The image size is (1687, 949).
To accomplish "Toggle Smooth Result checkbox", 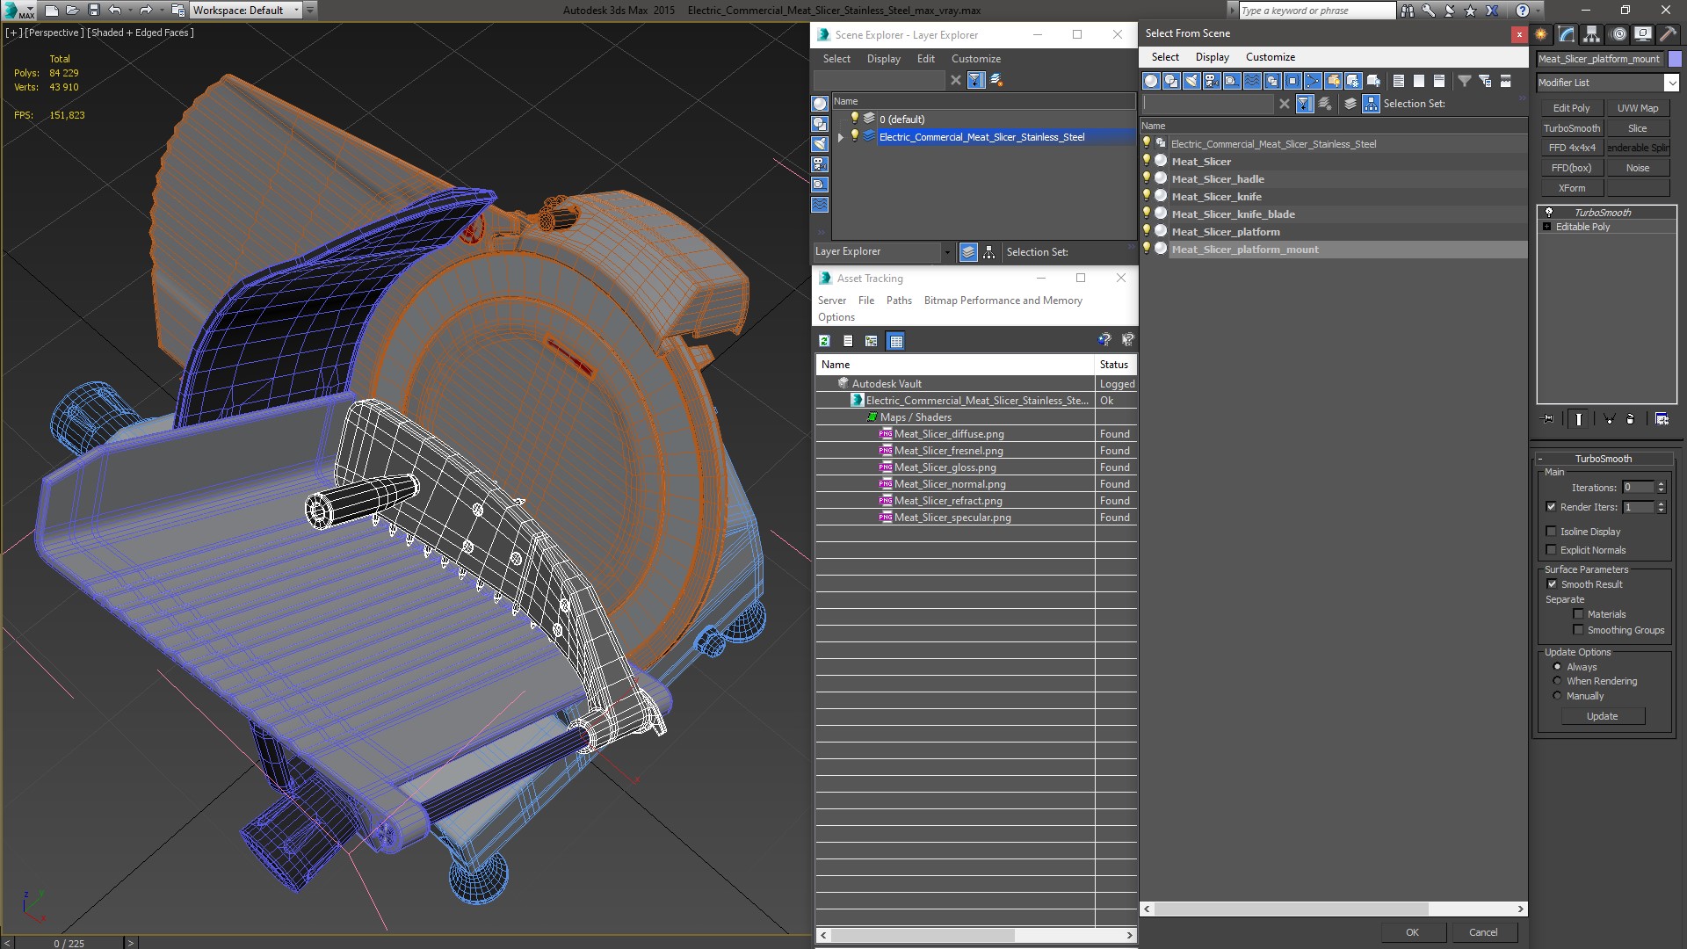I will [1552, 584].
